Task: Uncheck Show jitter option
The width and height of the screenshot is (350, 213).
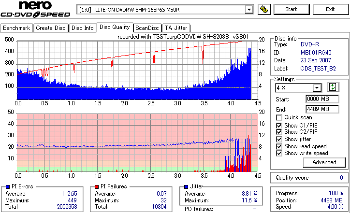Action: point(279,139)
